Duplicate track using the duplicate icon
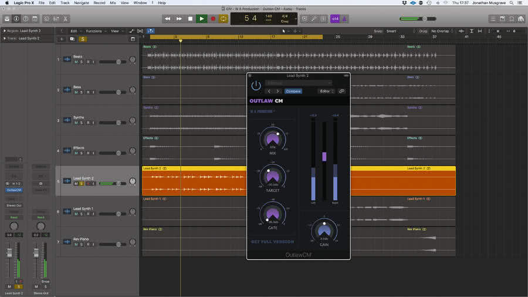The width and height of the screenshot is (528, 297). point(72,39)
